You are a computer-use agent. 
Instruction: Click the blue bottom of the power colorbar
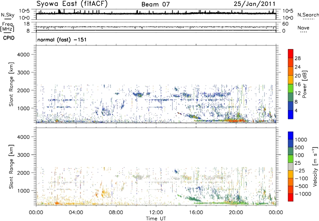click(291, 114)
